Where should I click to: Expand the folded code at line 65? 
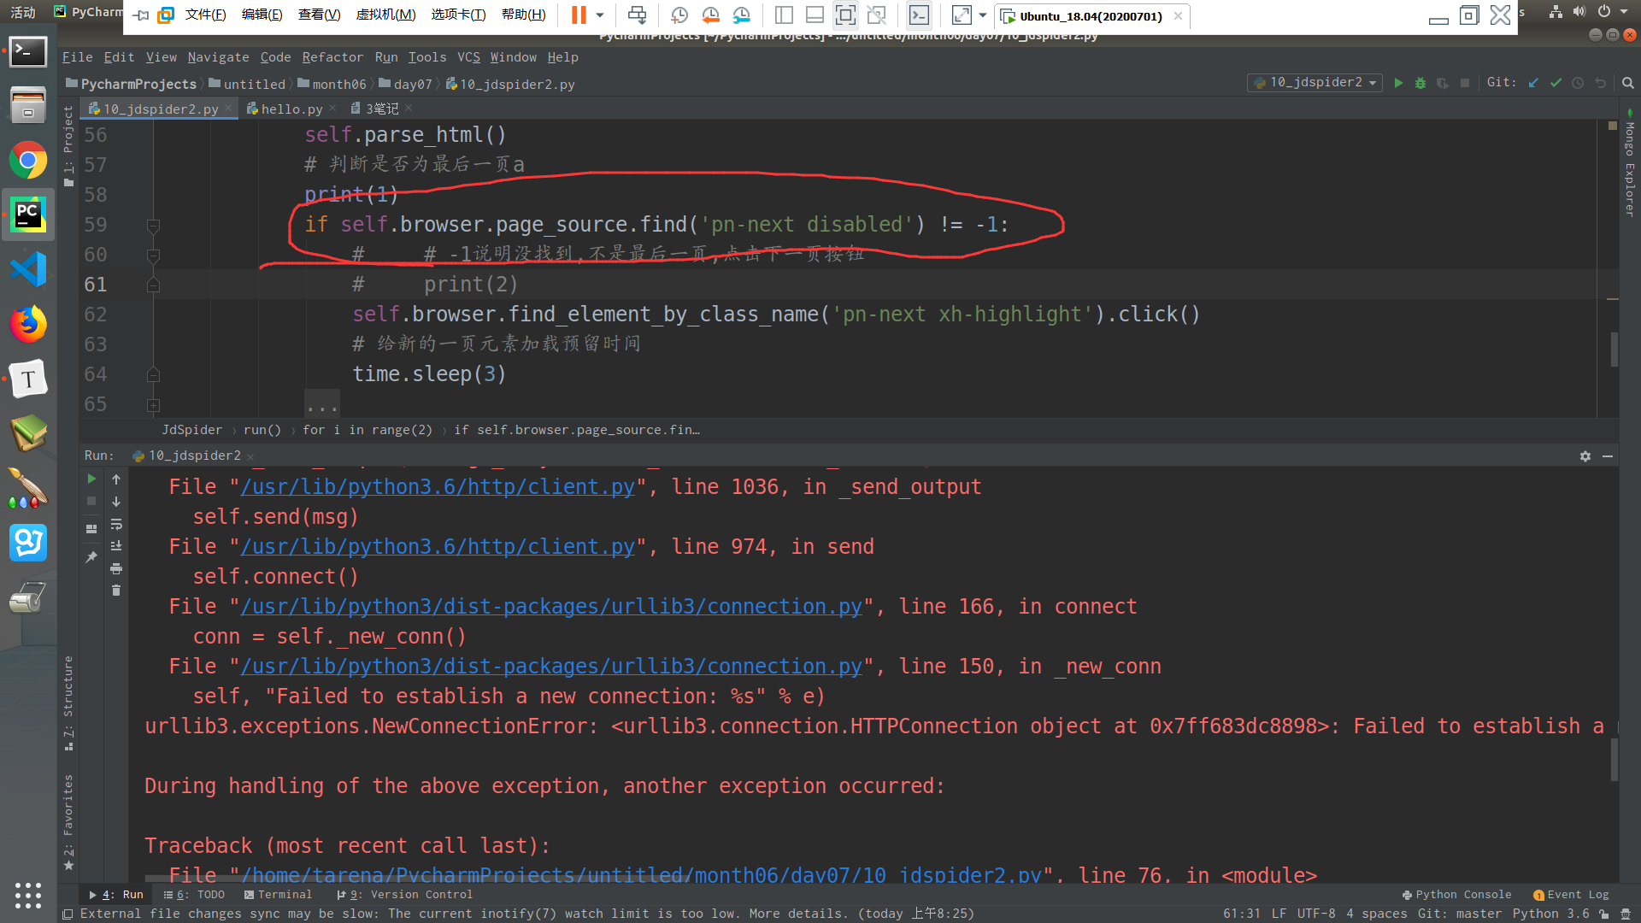click(153, 405)
